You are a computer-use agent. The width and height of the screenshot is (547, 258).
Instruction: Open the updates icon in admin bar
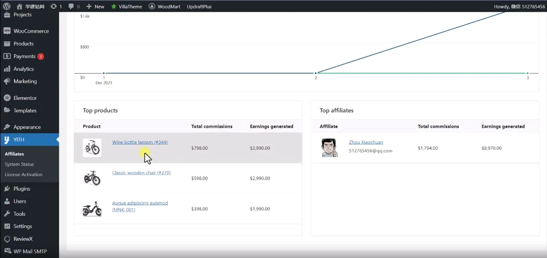54,7
